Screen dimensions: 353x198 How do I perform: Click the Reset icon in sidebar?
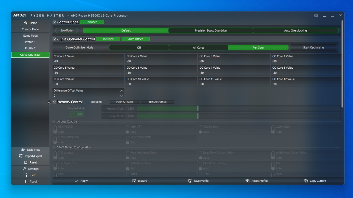tap(26, 162)
